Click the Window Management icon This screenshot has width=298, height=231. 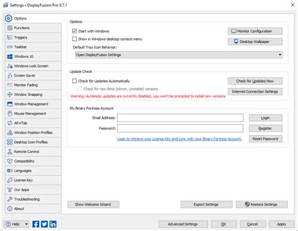coord(10,104)
